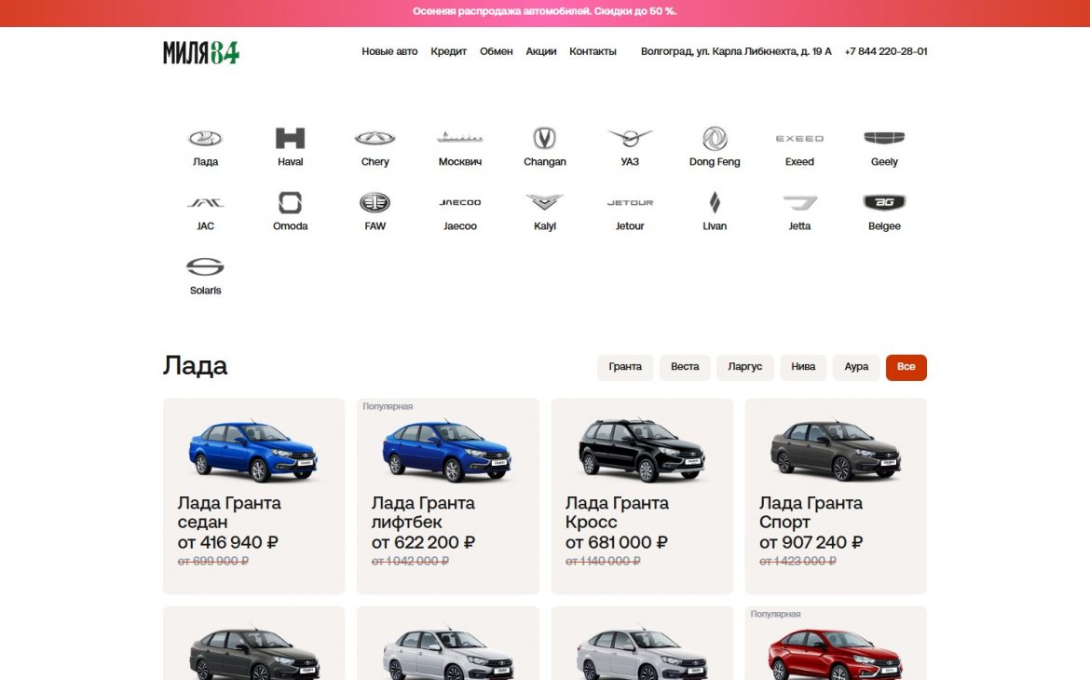Pick the Omoda brand logo
The image size is (1090, 680).
tap(290, 202)
